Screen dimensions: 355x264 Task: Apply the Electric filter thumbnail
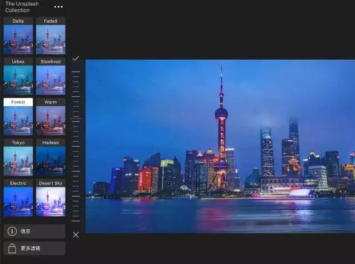click(18, 198)
